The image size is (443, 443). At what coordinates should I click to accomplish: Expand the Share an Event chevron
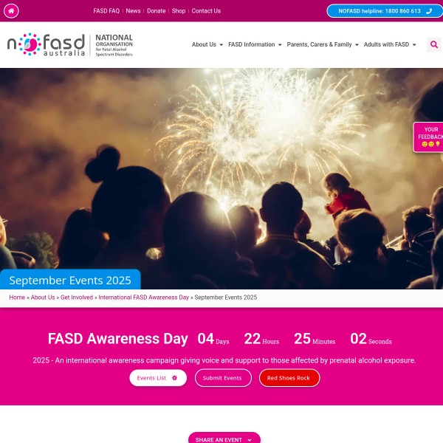(250, 440)
